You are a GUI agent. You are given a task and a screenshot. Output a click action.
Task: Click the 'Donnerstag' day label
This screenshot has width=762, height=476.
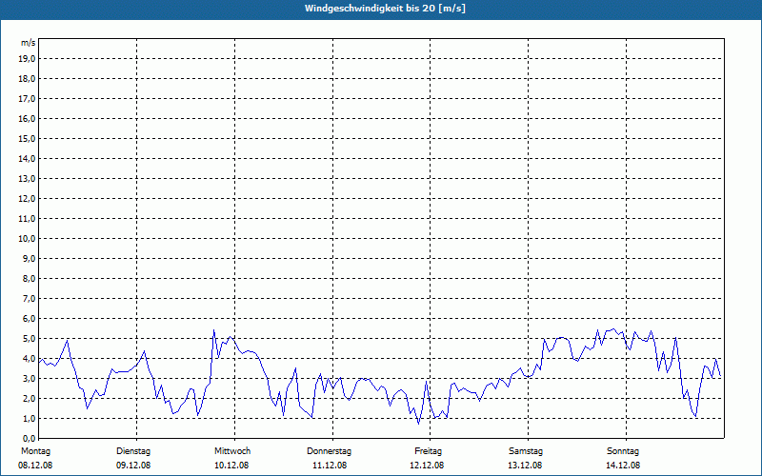click(329, 451)
